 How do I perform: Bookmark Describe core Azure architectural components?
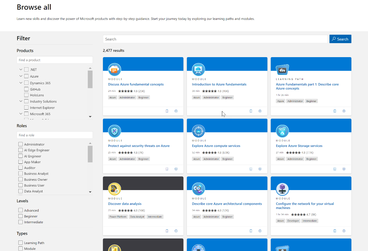point(251,231)
